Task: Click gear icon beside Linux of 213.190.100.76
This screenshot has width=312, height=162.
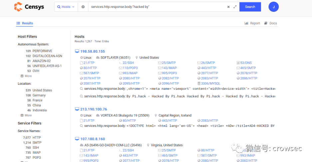Action: pyautogui.click(x=81, y=116)
